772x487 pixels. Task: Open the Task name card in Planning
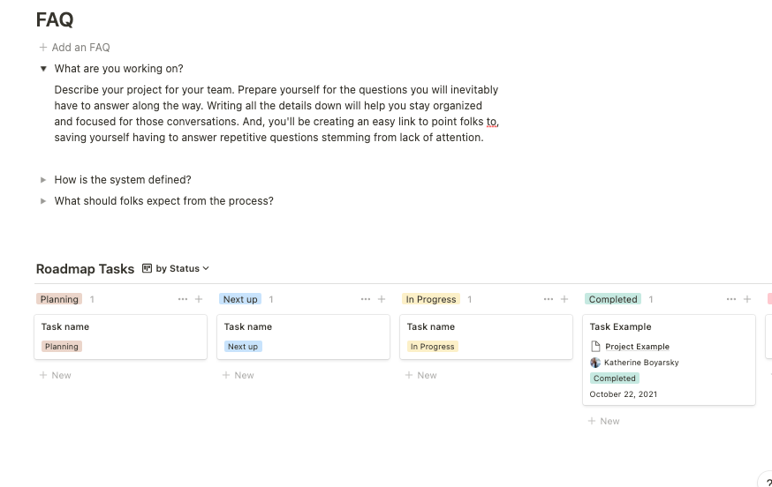coord(65,326)
